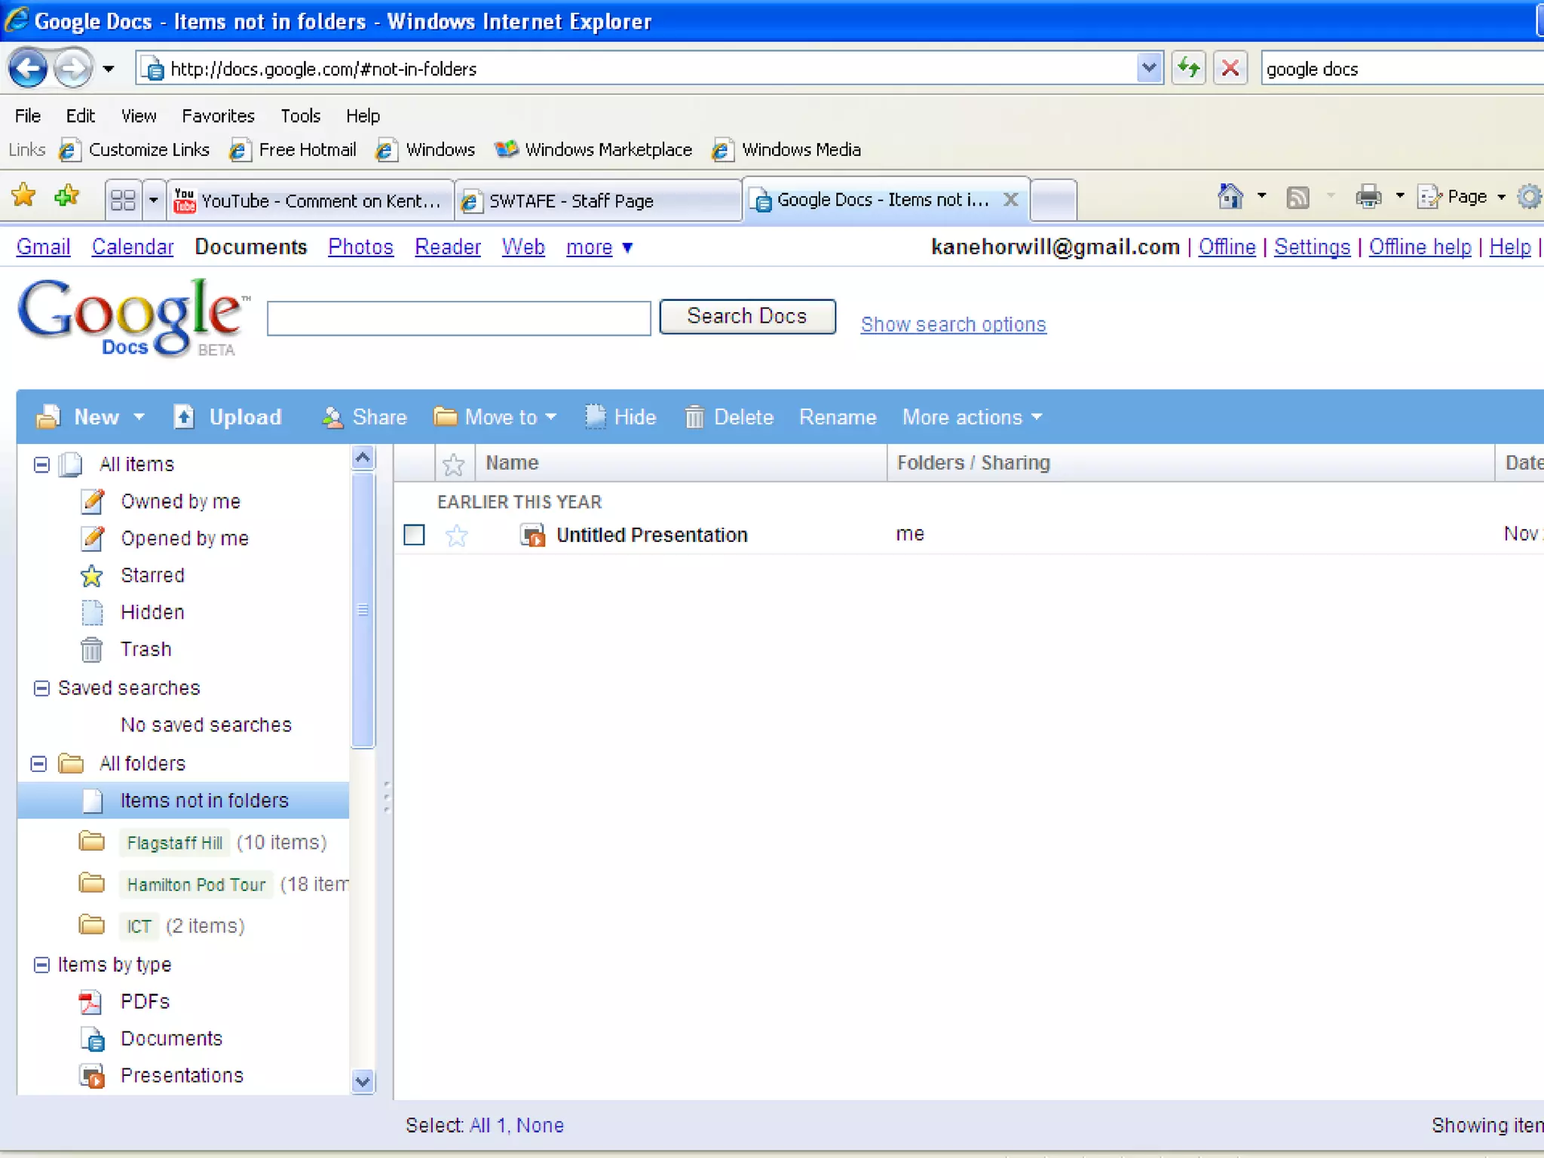Select Items not in folders
1544x1158 pixels.
pos(183,801)
